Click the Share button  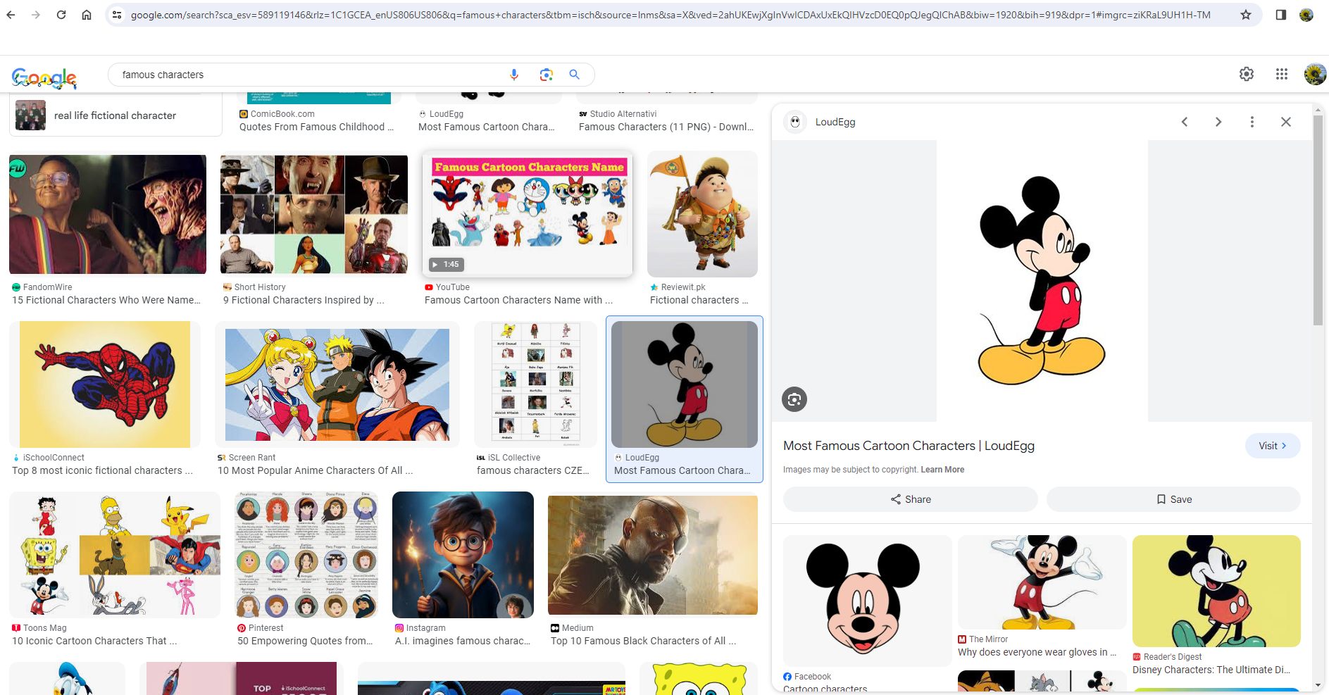(x=911, y=499)
